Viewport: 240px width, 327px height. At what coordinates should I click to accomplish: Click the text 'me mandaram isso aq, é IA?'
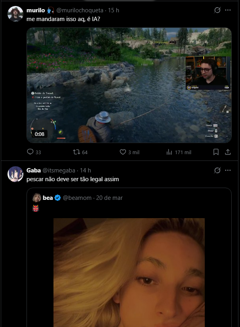63,19
